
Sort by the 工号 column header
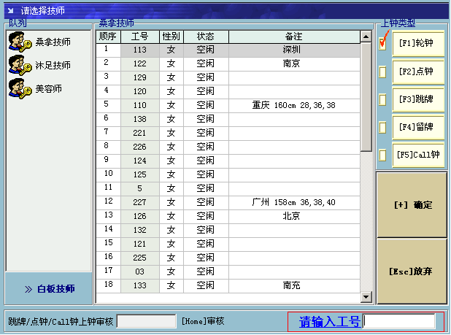[x=140, y=36]
